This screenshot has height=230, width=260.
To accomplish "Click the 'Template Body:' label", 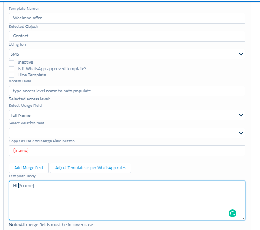I will [22, 176].
